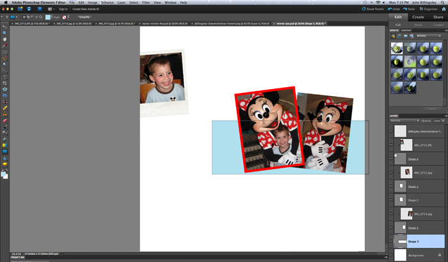
Task: Hide the Shape 2 layer
Action: pyautogui.click(x=391, y=201)
